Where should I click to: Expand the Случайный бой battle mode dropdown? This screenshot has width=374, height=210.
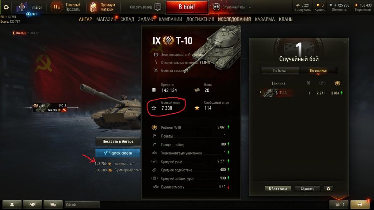click(x=232, y=7)
